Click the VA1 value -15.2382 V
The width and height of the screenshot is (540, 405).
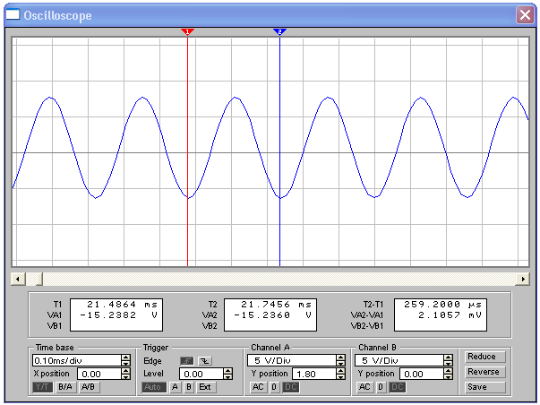[x=118, y=315]
